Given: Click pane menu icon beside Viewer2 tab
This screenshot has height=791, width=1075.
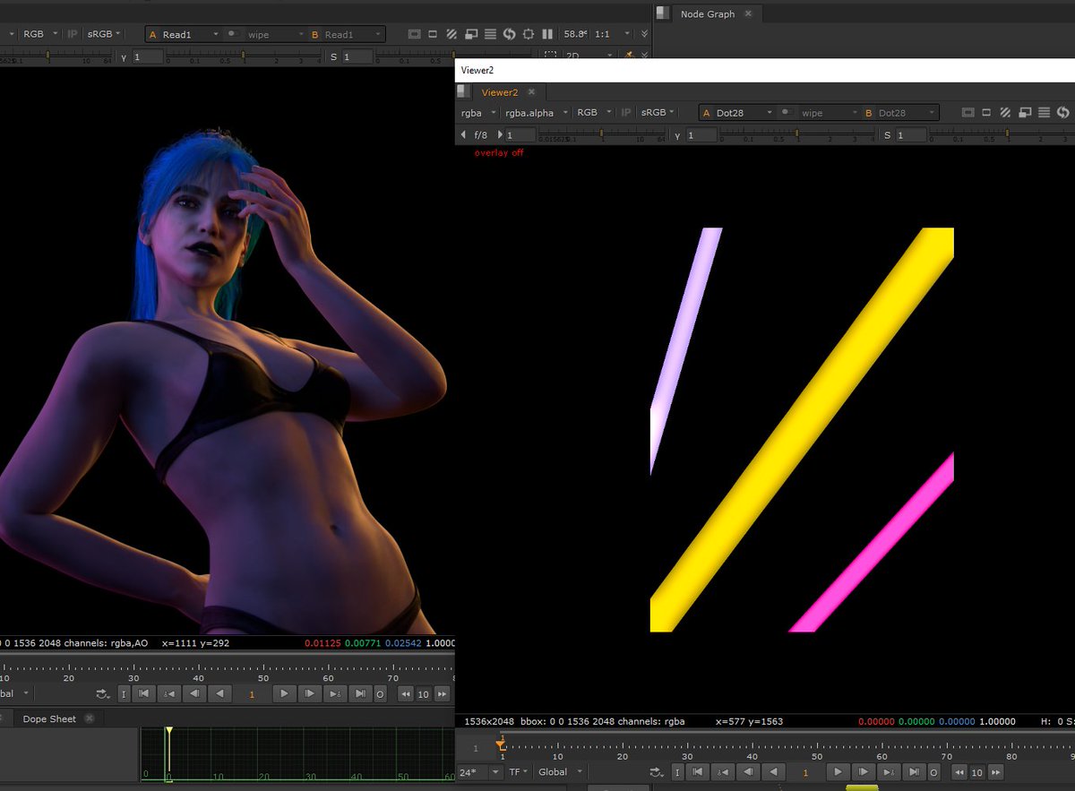Looking at the screenshot, I should [463, 90].
